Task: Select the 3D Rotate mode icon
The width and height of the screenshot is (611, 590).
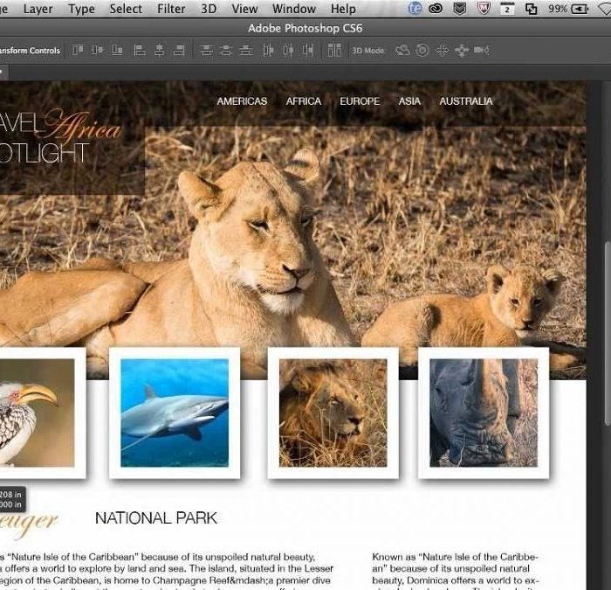Action: [402, 51]
